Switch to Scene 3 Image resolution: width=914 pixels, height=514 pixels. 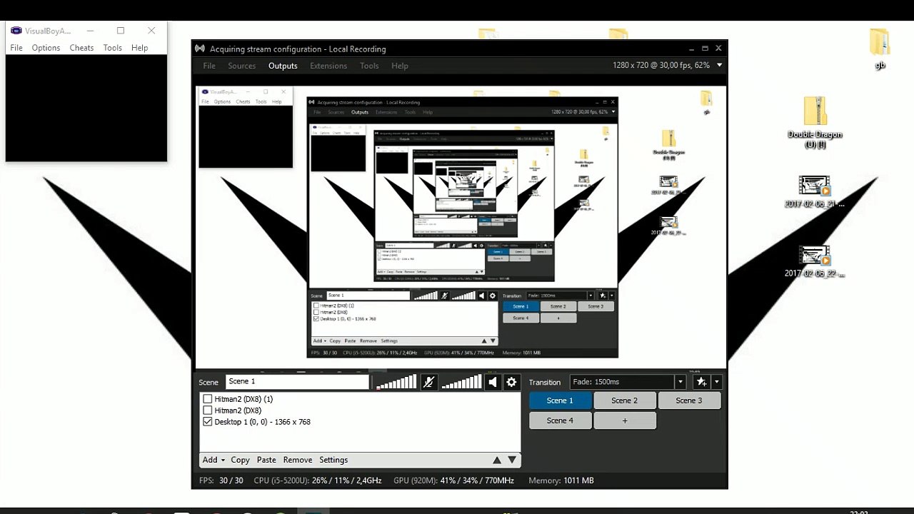click(689, 400)
